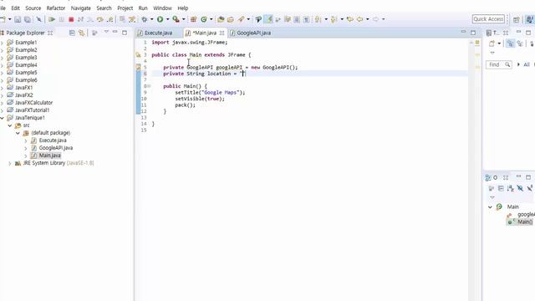Click the Search flashlight toolbar icon
The image size is (535, 301).
click(x=241, y=19)
